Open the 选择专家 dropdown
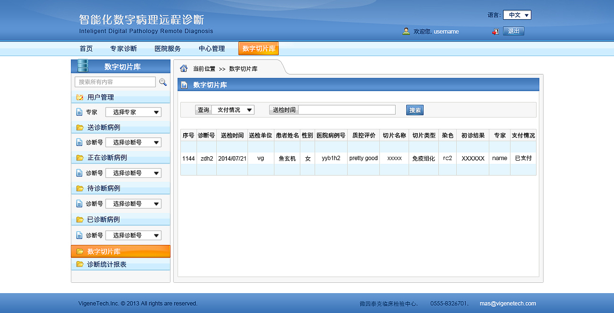This screenshot has width=614, height=313. coord(133,112)
